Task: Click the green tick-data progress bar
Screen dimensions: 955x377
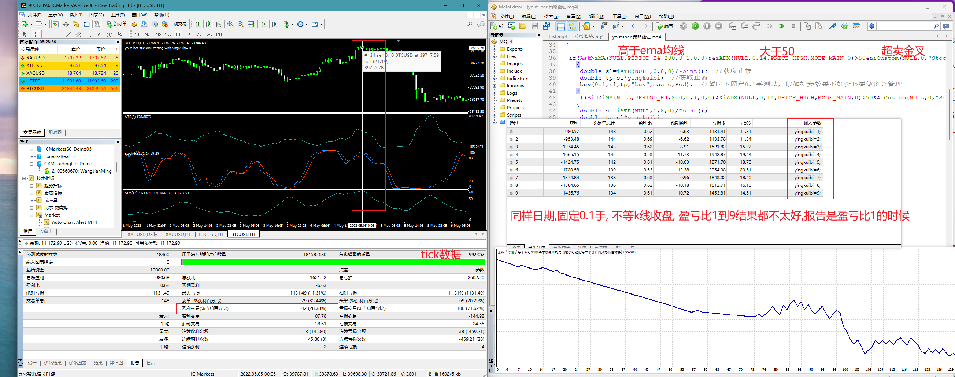Action: click(x=333, y=262)
